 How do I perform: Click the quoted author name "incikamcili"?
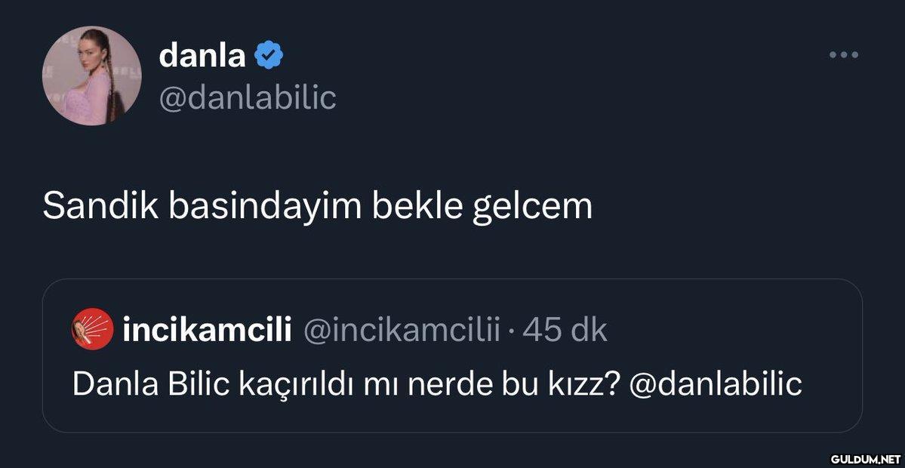tap(206, 330)
